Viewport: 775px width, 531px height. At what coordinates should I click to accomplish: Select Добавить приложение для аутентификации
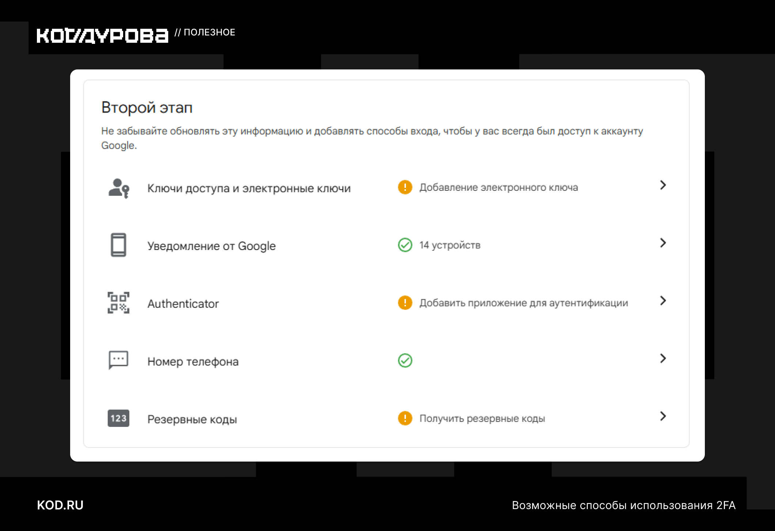tap(524, 303)
